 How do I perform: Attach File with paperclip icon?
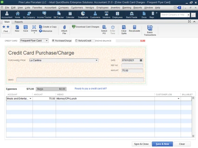click(64, 30)
